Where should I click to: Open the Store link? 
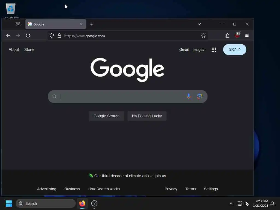coord(29,49)
